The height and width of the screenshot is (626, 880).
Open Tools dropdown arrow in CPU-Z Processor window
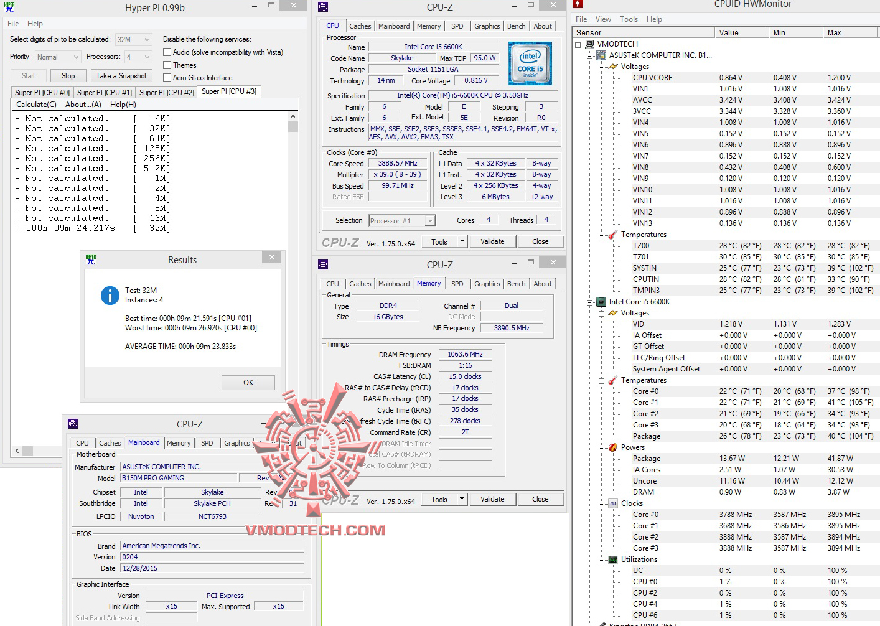[462, 241]
